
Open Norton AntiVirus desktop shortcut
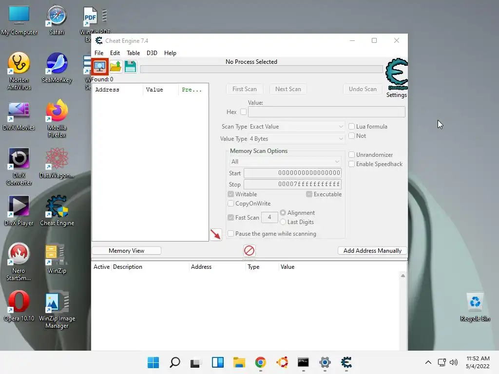tap(19, 71)
